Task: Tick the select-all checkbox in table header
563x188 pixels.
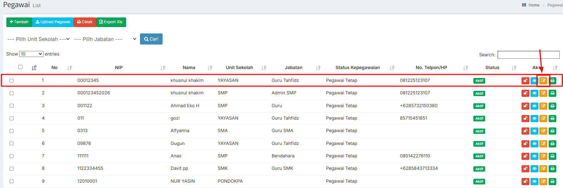Action: tap(20, 67)
